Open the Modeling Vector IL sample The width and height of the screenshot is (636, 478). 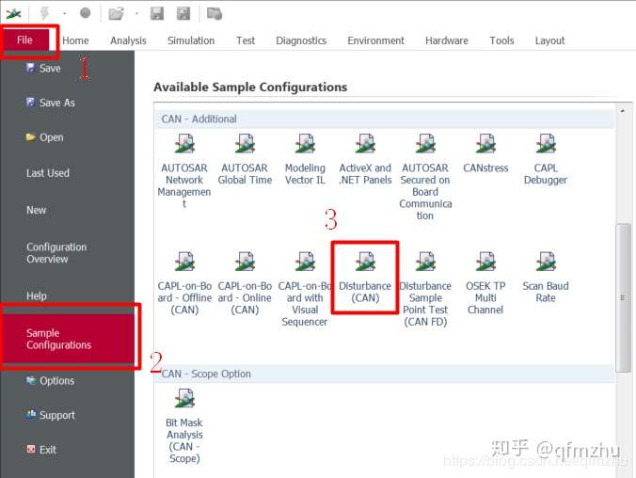click(x=305, y=159)
